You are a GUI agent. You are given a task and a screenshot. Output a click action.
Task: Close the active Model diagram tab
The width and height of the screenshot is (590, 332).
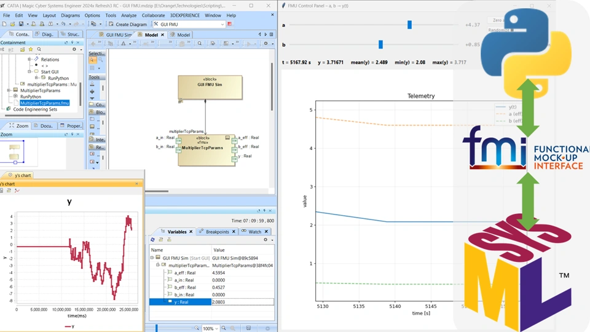click(163, 35)
